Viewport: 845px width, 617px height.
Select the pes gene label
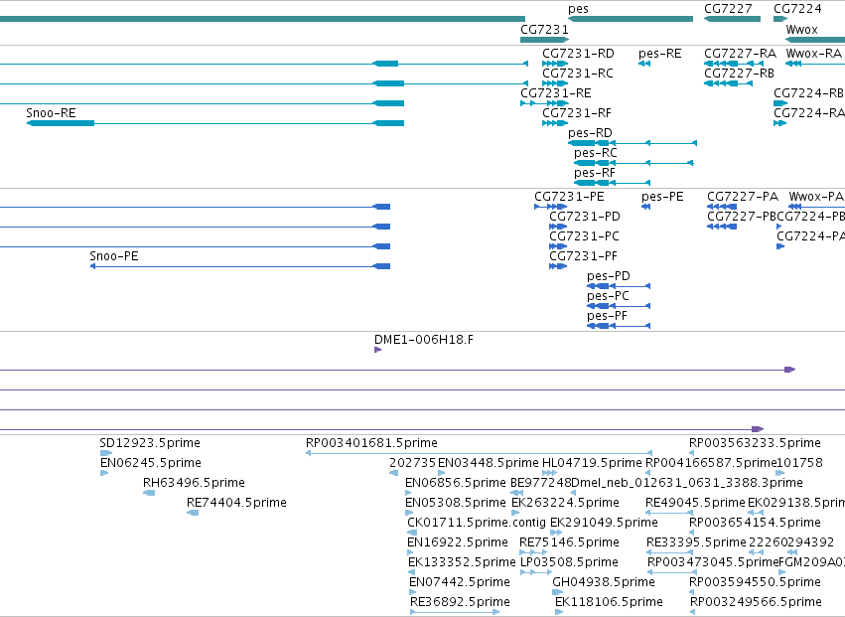tap(578, 9)
